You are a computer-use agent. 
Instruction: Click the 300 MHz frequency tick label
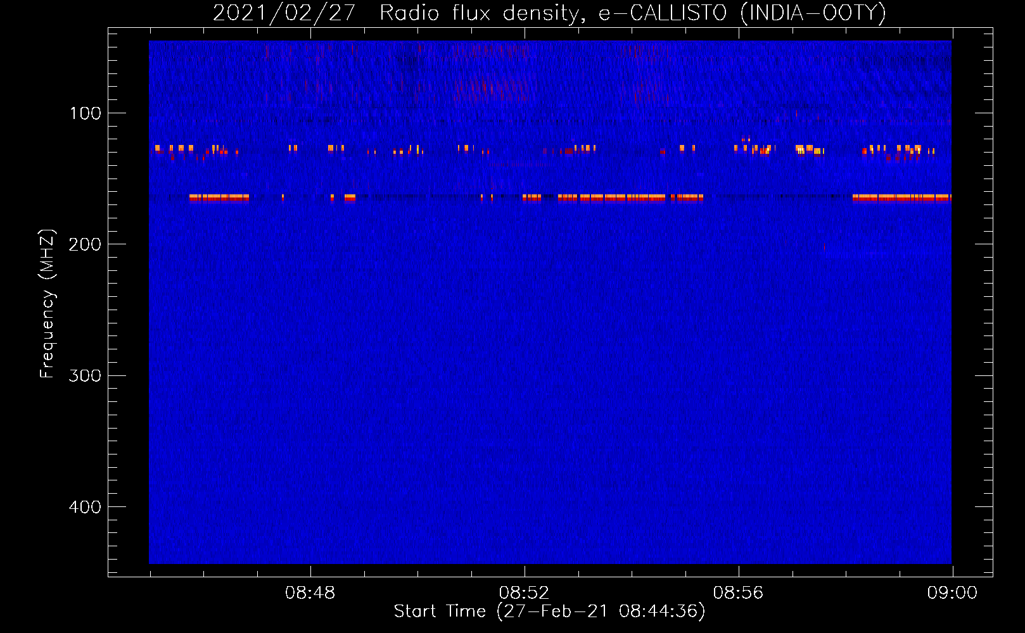coord(85,375)
